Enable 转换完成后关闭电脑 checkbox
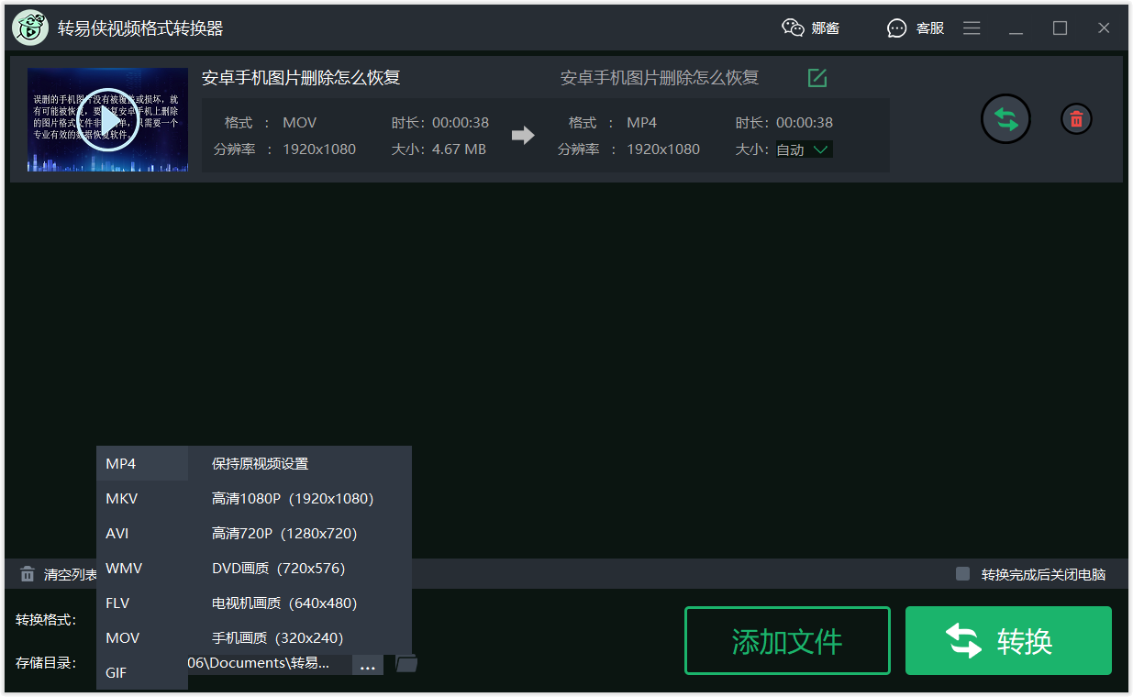 click(962, 573)
